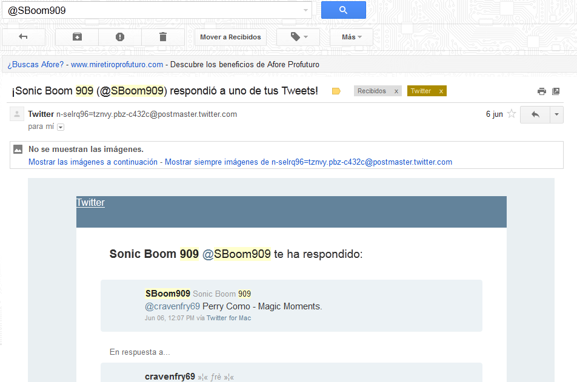
Task: Star the message dated 6 jun
Action: [x=512, y=114]
